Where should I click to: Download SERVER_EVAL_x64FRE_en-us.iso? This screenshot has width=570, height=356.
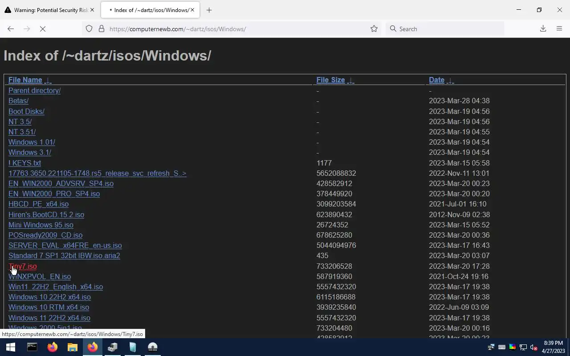click(65, 246)
